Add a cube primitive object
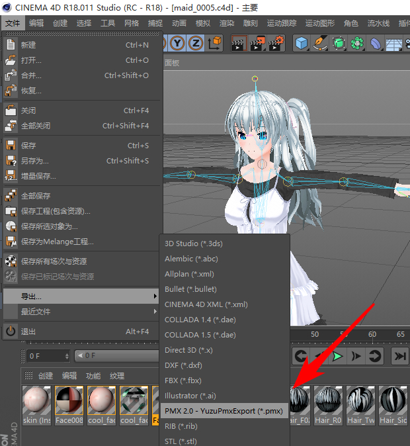The image size is (410, 446). pos(302,43)
